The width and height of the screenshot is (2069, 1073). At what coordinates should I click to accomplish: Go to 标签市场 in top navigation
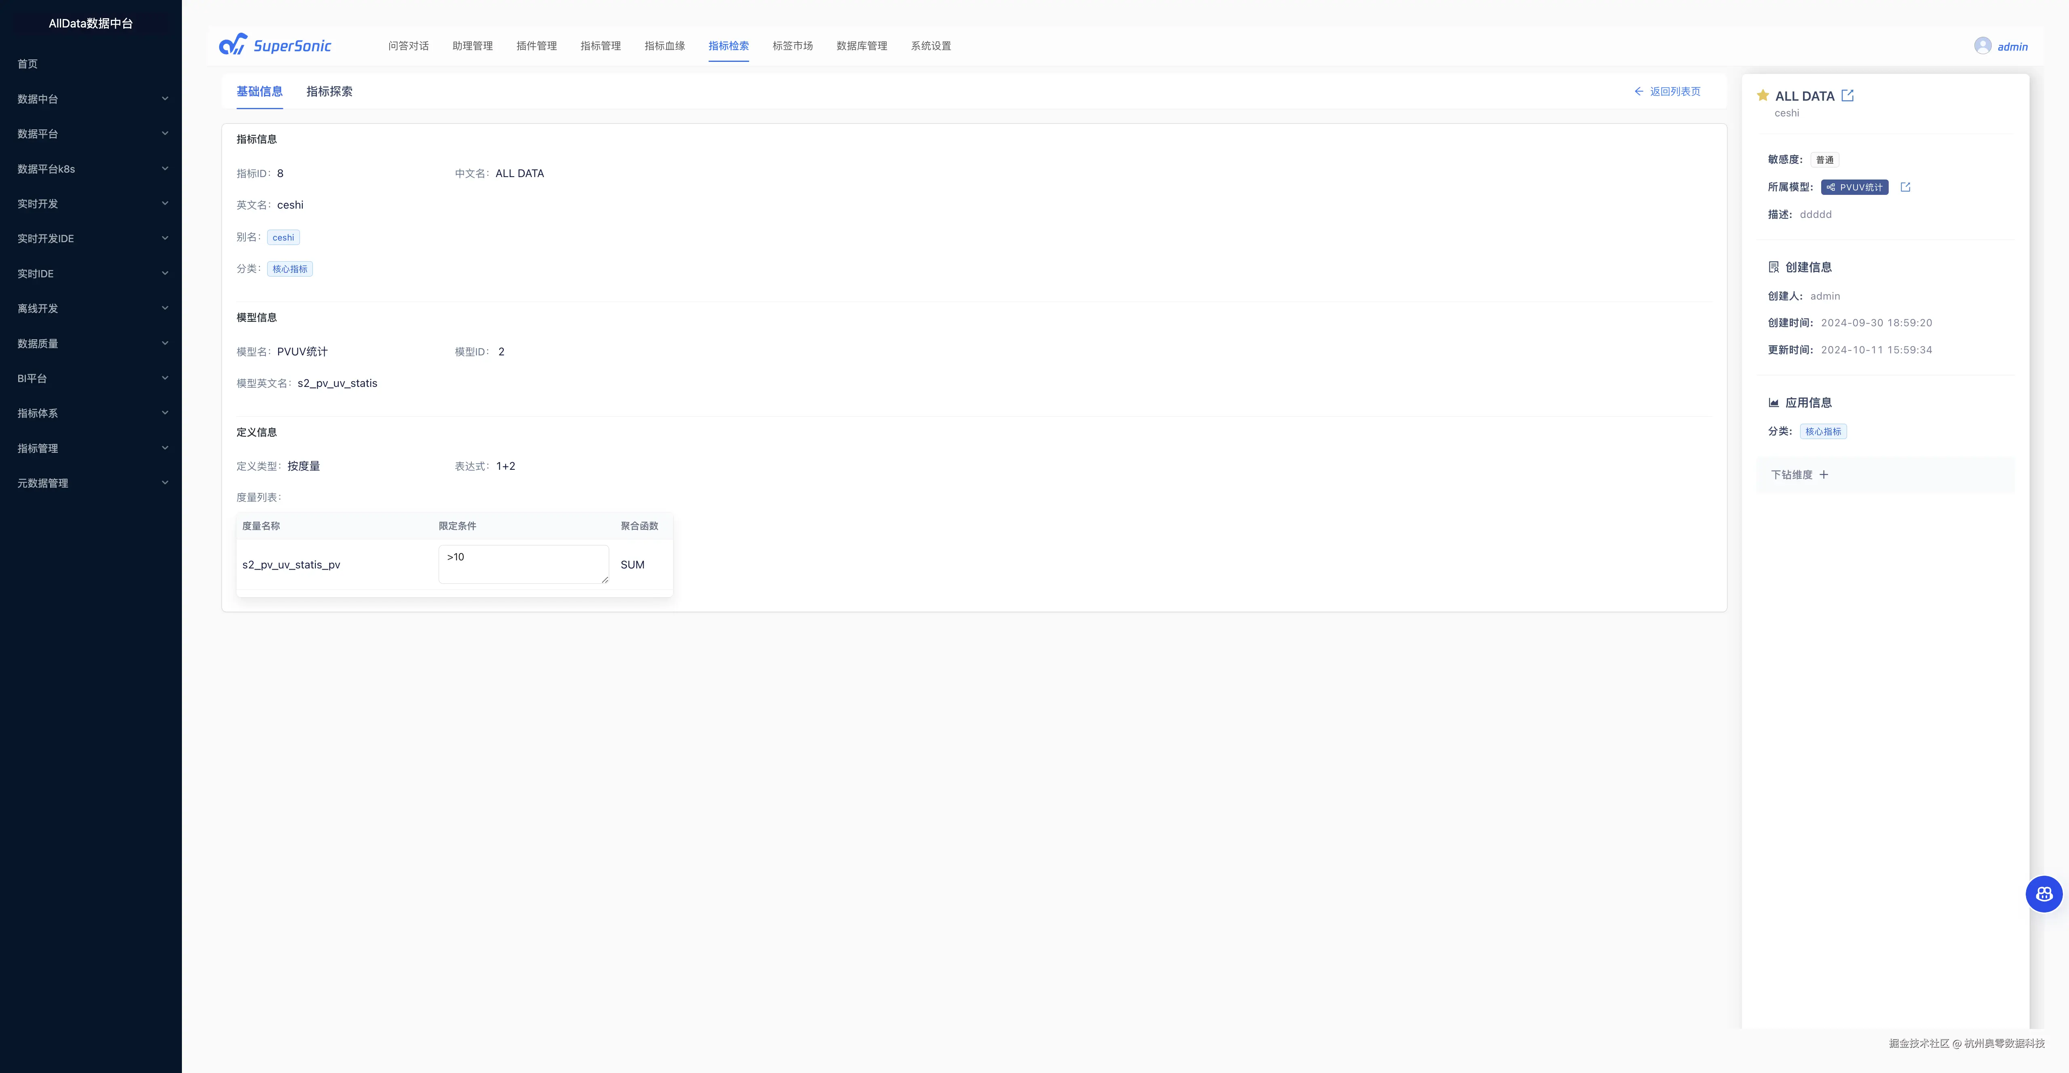coord(792,46)
